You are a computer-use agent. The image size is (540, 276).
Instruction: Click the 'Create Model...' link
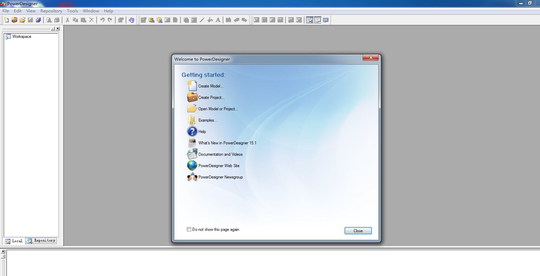(x=211, y=86)
